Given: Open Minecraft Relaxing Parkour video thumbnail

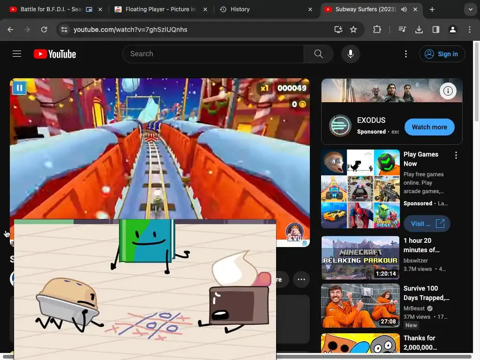Looking at the screenshot, I should coord(360,258).
